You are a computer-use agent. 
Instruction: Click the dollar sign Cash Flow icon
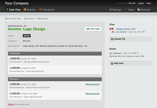tap(7, 10)
